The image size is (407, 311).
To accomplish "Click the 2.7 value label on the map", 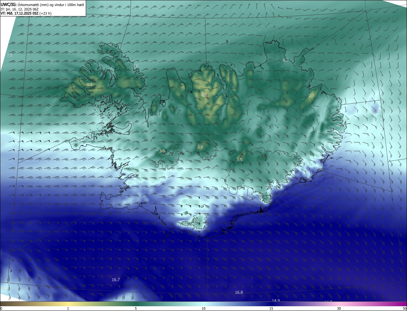I will point(311,96).
